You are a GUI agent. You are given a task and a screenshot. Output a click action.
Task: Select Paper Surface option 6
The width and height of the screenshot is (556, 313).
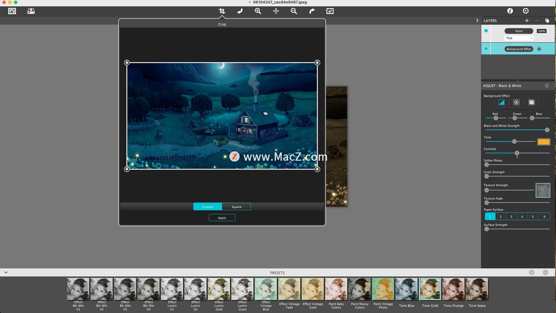pyautogui.click(x=544, y=216)
